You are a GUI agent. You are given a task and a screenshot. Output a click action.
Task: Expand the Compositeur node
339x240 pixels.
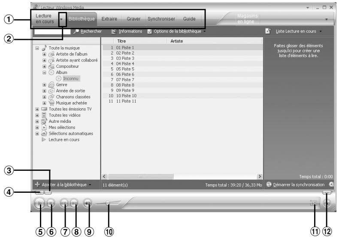pyautogui.click(x=44, y=67)
